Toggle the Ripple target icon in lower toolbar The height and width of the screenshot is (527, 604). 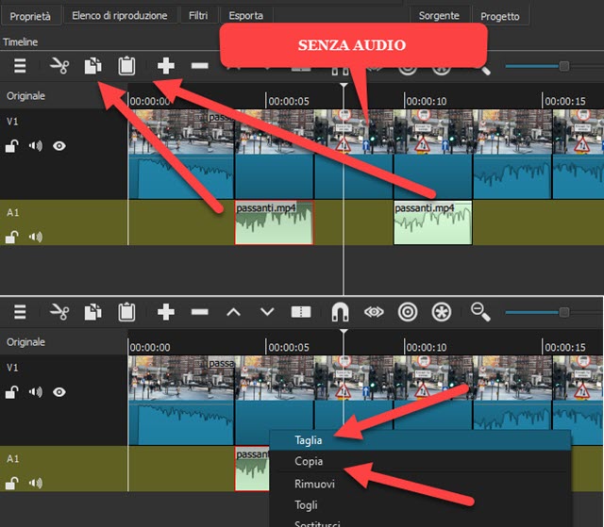[x=408, y=312]
